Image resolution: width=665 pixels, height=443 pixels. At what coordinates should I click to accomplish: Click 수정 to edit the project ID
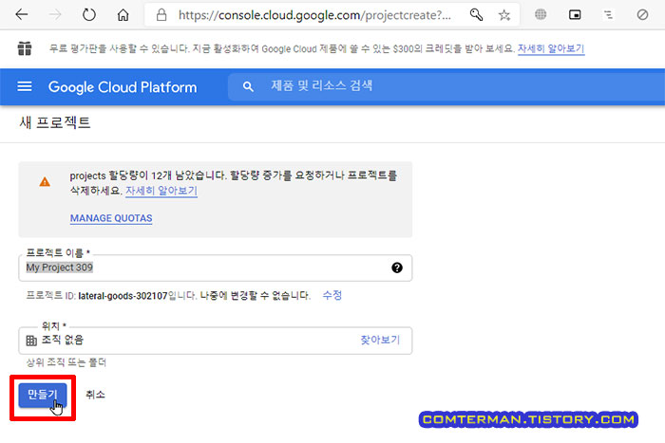point(332,295)
